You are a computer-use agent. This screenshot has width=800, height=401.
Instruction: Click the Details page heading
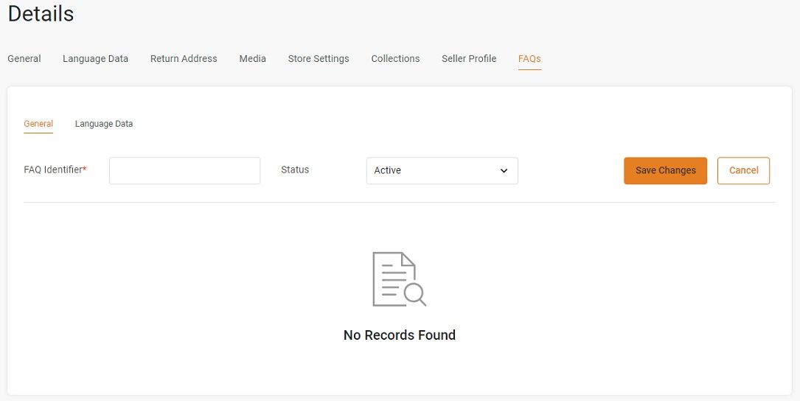[41, 14]
